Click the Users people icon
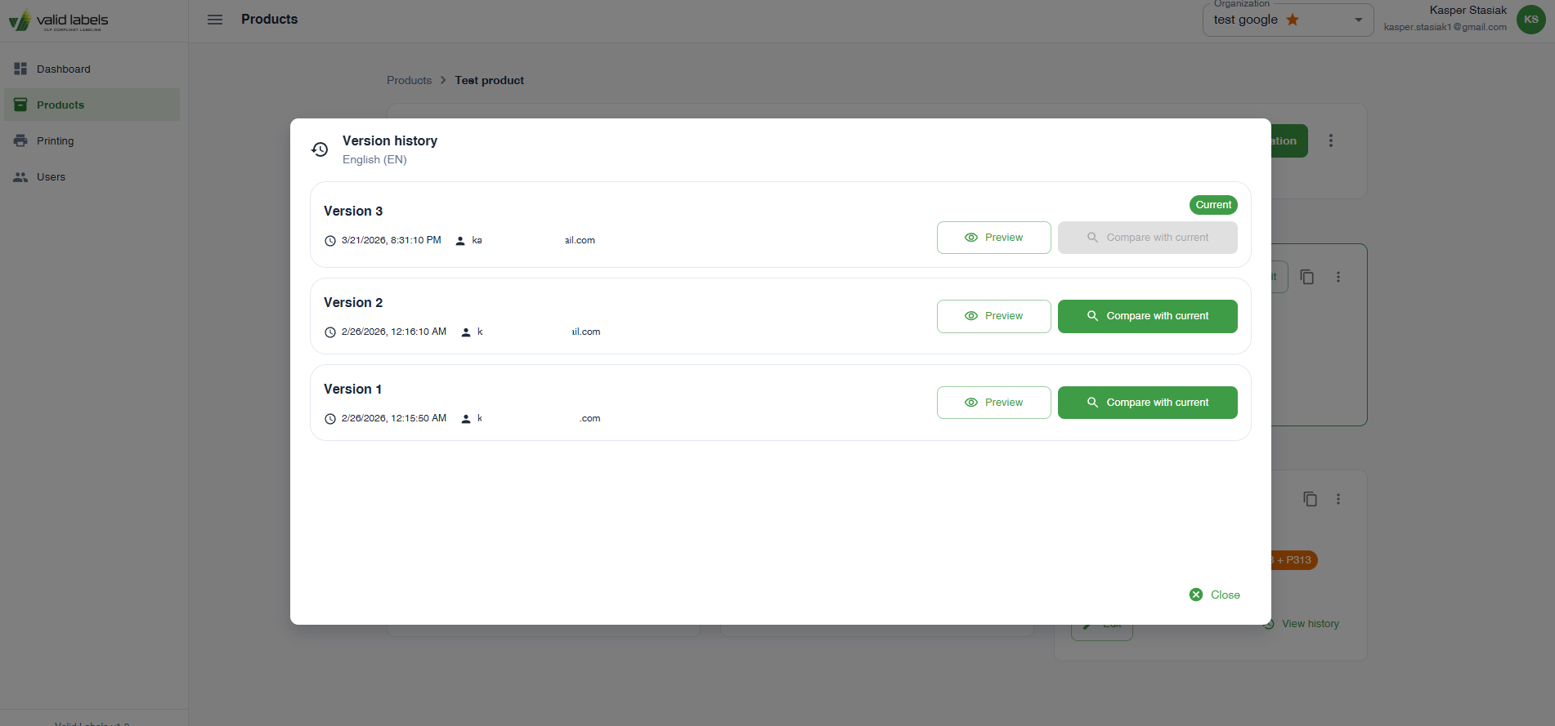Viewport: 1555px width, 726px height. [20, 176]
